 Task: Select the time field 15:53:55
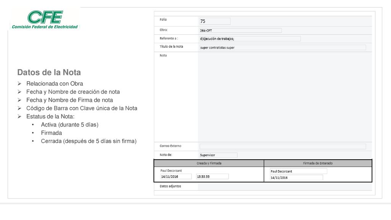[212, 176]
